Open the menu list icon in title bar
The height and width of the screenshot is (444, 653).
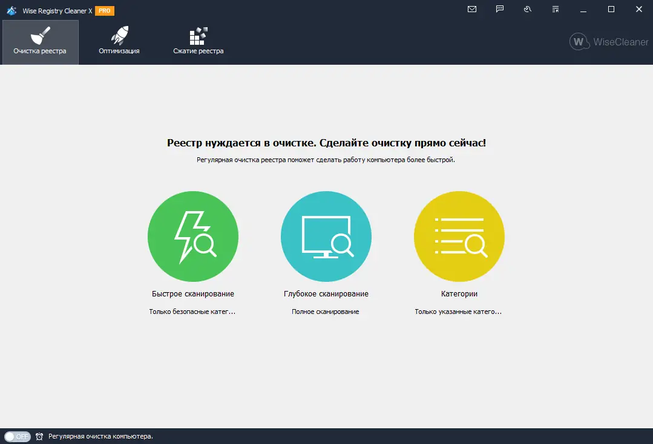[x=556, y=9]
